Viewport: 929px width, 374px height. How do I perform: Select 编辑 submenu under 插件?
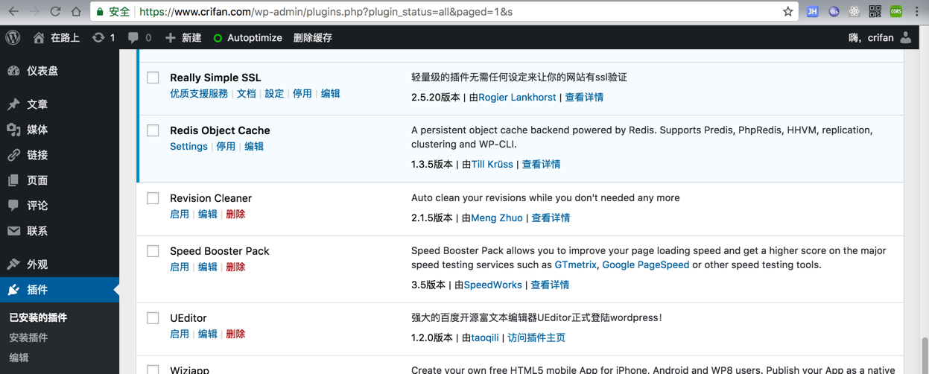tap(19, 358)
